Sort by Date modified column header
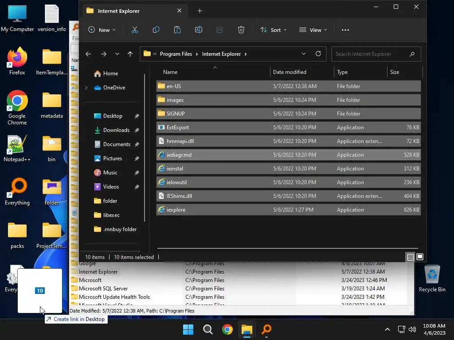This screenshot has height=340, width=454. (290, 72)
